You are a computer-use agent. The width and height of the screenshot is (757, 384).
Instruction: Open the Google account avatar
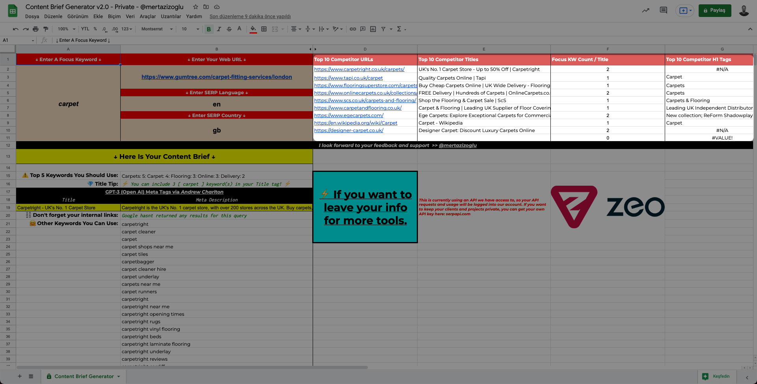click(744, 11)
